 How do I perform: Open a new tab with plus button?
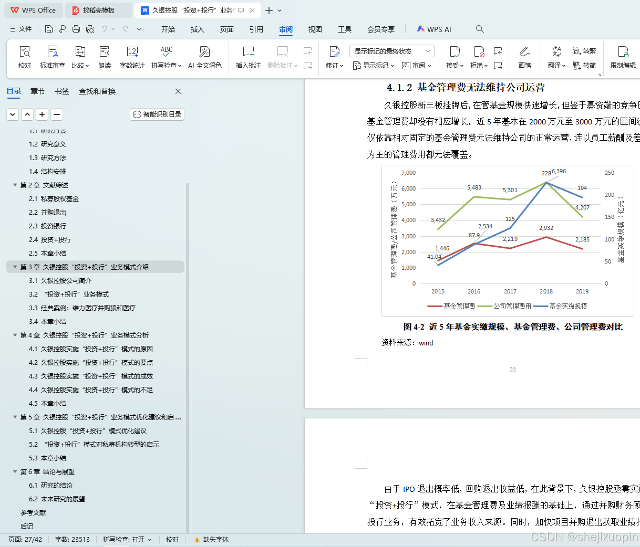(269, 10)
